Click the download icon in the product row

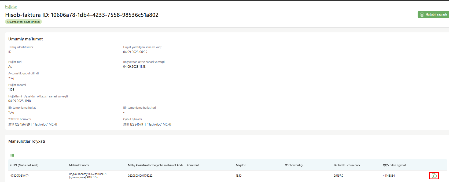[x=434, y=176]
